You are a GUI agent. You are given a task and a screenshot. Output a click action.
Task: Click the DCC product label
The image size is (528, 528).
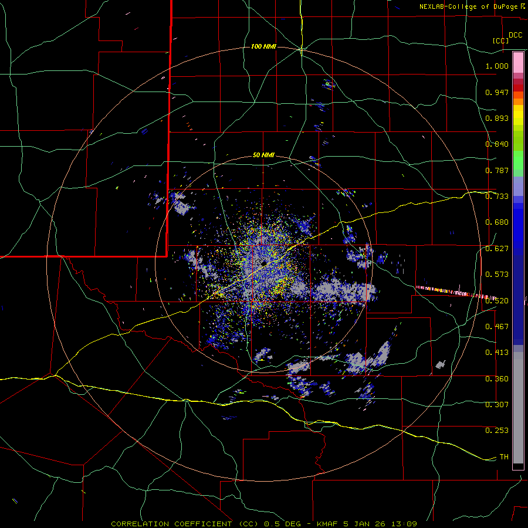(515, 35)
